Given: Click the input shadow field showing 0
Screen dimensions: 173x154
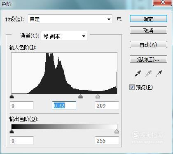Looking at the screenshot, I should pyautogui.click(x=21, y=105).
